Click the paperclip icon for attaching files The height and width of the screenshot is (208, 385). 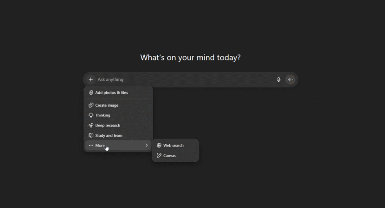pyautogui.click(x=91, y=92)
